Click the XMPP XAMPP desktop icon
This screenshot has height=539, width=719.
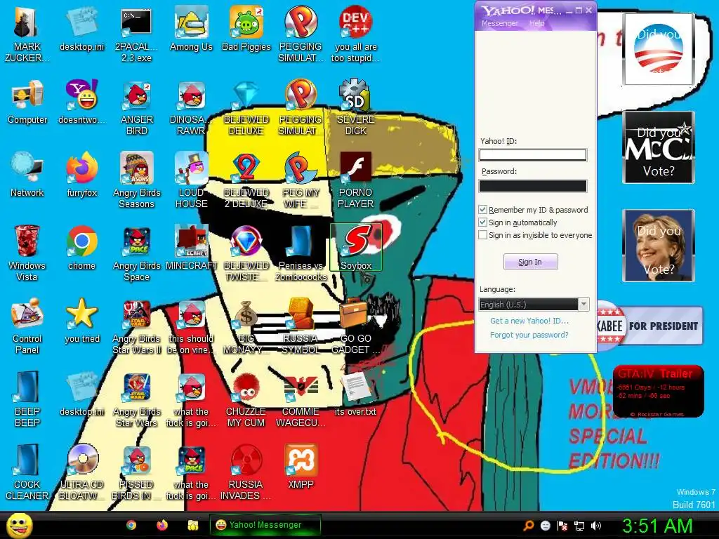pos(301,466)
